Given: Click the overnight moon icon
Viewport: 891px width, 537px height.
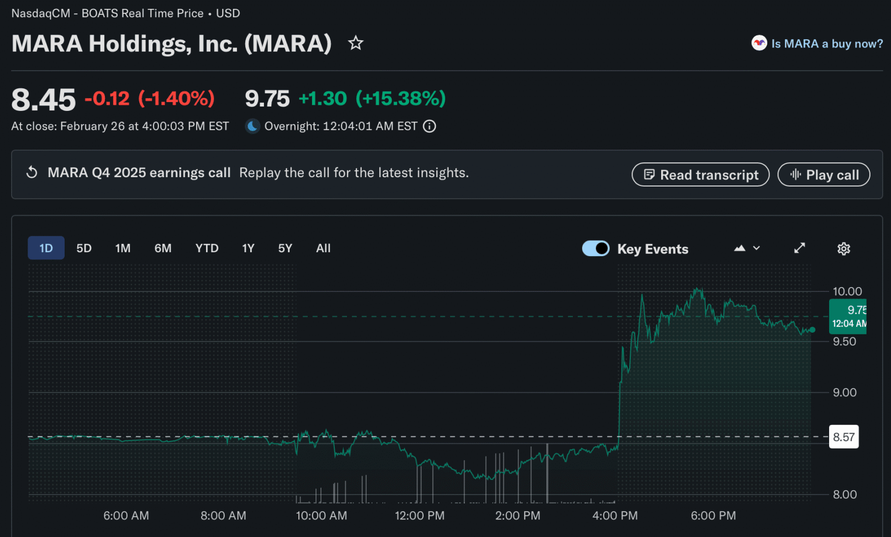Looking at the screenshot, I should [252, 126].
